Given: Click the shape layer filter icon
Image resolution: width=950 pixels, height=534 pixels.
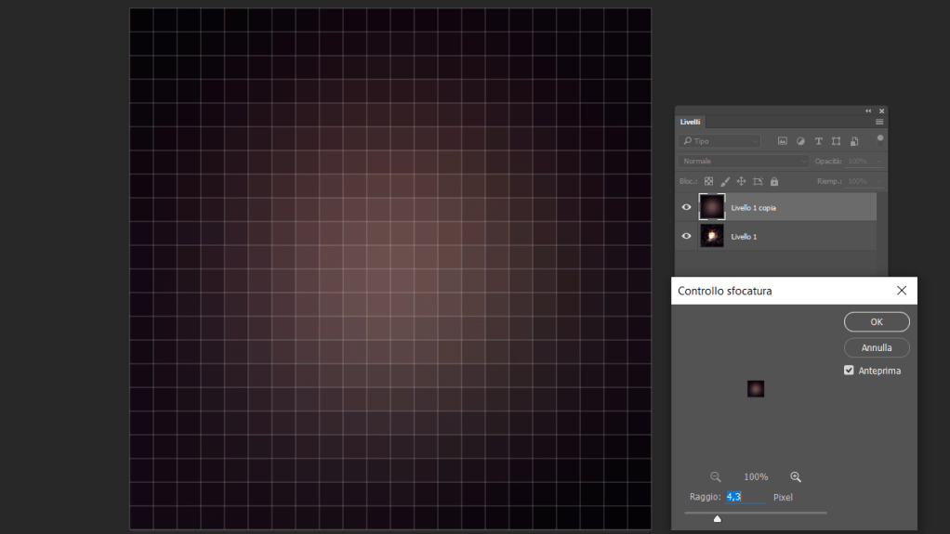Looking at the screenshot, I should tap(836, 141).
